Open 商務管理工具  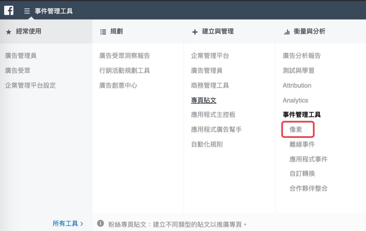210,85
